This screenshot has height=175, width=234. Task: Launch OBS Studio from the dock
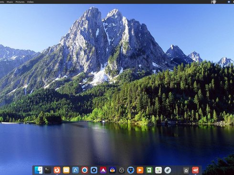coord(121,170)
